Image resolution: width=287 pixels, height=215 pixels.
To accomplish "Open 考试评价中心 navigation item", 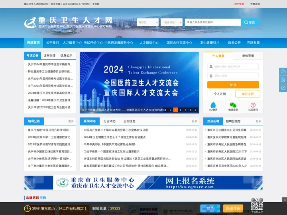I will [x=93, y=43].
